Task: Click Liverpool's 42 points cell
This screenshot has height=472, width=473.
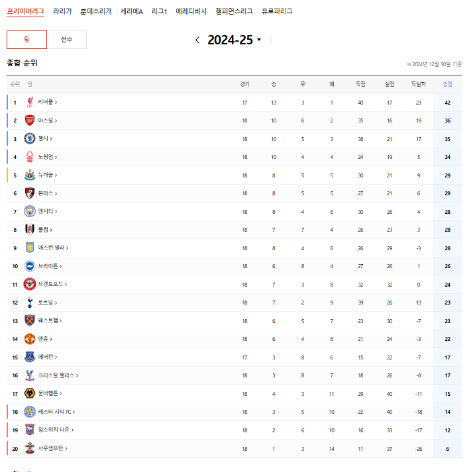Action: coord(447,103)
